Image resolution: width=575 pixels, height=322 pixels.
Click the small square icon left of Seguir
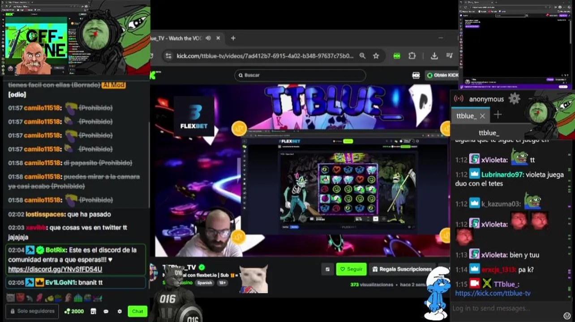click(327, 269)
